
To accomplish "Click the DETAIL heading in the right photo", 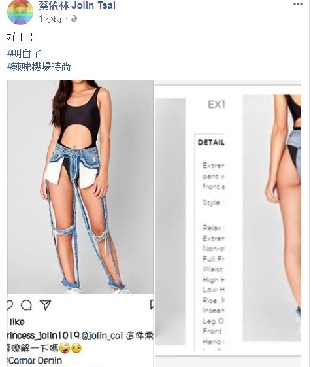I will pos(211,143).
